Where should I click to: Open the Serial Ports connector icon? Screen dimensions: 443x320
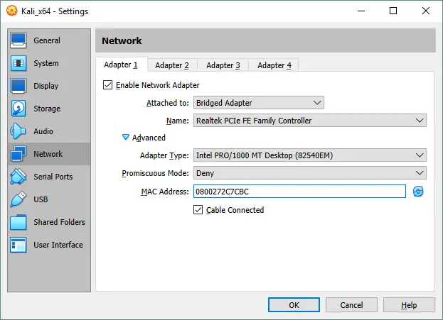tap(18, 177)
